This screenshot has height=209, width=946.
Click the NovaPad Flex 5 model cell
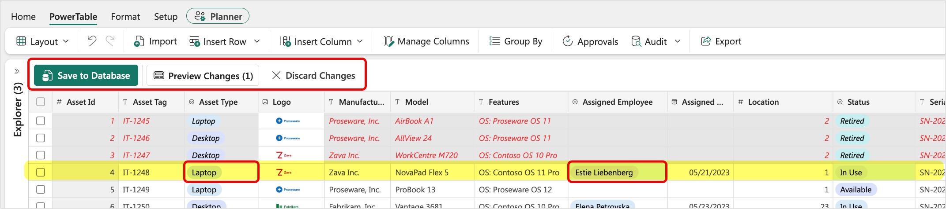(432, 172)
